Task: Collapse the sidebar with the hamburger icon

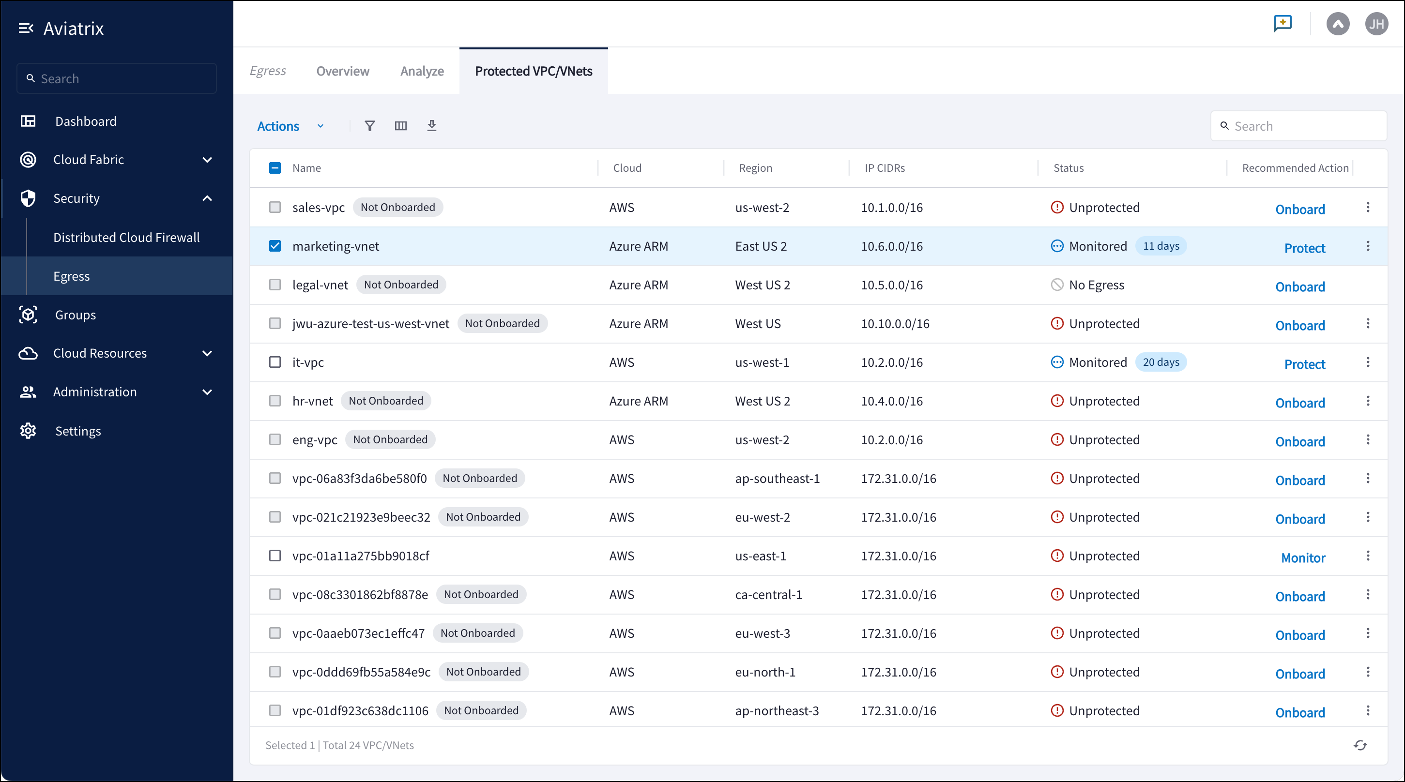Action: coord(26,28)
